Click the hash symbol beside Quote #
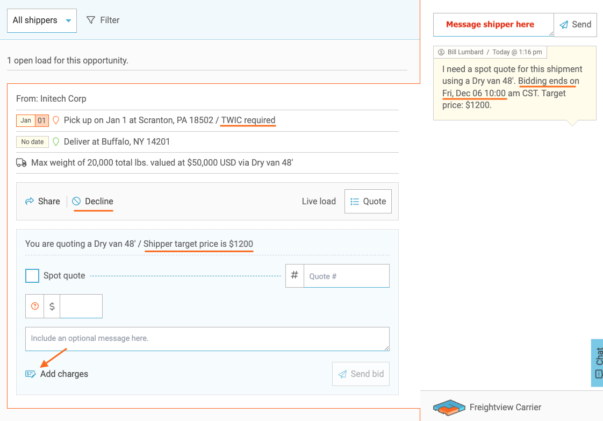 point(295,275)
